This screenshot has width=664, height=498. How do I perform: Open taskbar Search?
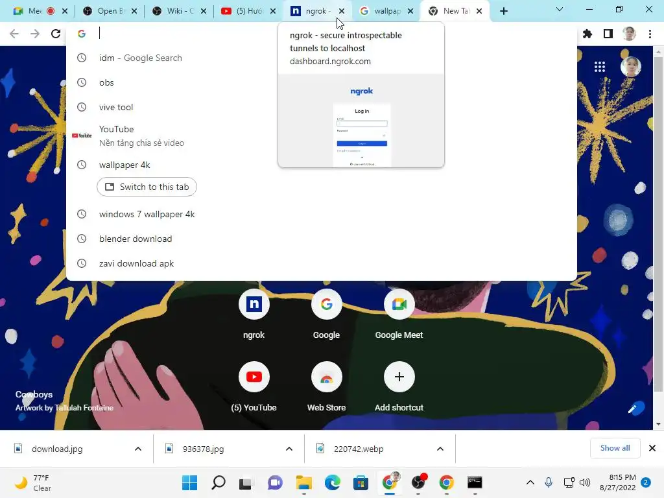click(x=219, y=482)
